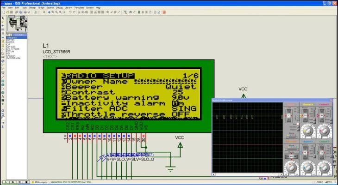This screenshot has width=338, height=185.
Task: Open the Template menu
Action: (x=79, y=7)
